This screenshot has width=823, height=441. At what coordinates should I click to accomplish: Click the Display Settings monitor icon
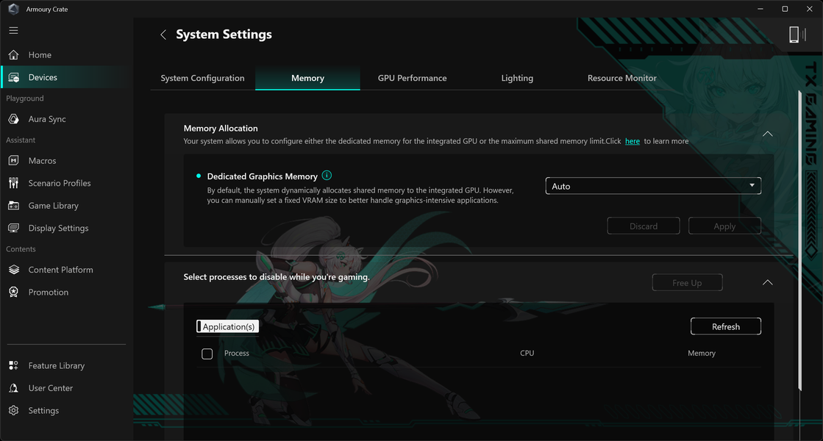tap(14, 228)
